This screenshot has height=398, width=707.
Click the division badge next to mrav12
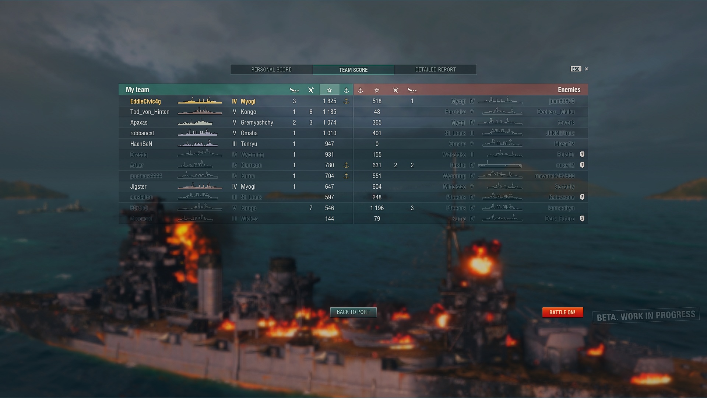coord(582,165)
